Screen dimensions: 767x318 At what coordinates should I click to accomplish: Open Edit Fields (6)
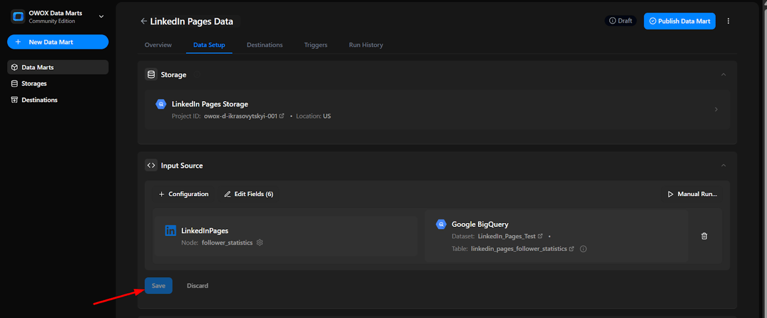249,194
